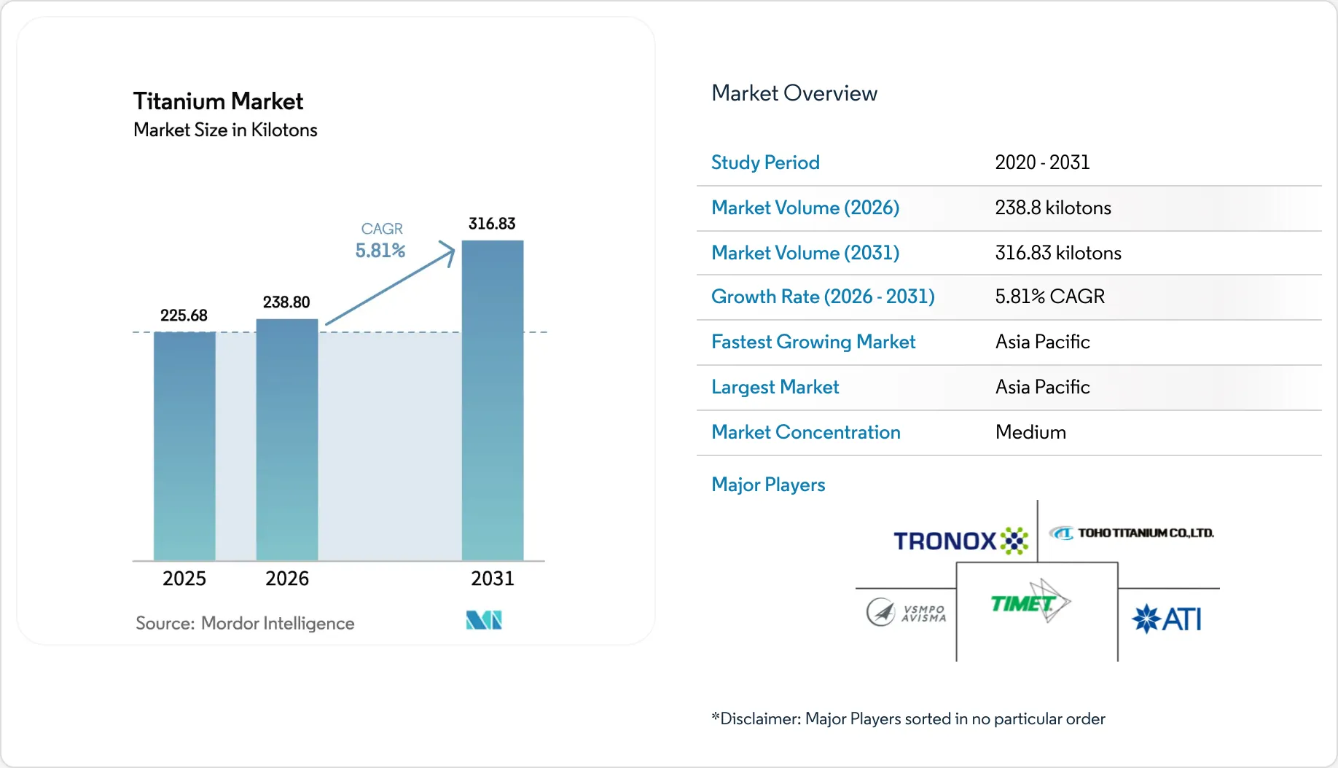
Task: Click 'Market Volume (2031)' label
Action: coord(805,253)
